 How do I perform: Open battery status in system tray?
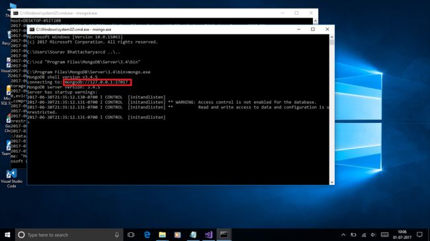pos(353,234)
